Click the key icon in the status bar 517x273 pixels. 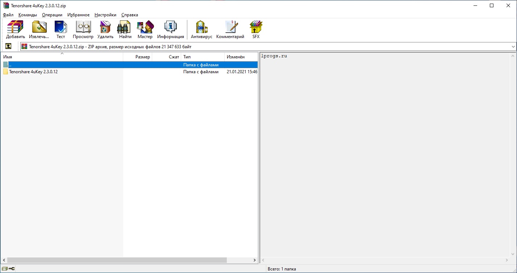tap(11, 269)
